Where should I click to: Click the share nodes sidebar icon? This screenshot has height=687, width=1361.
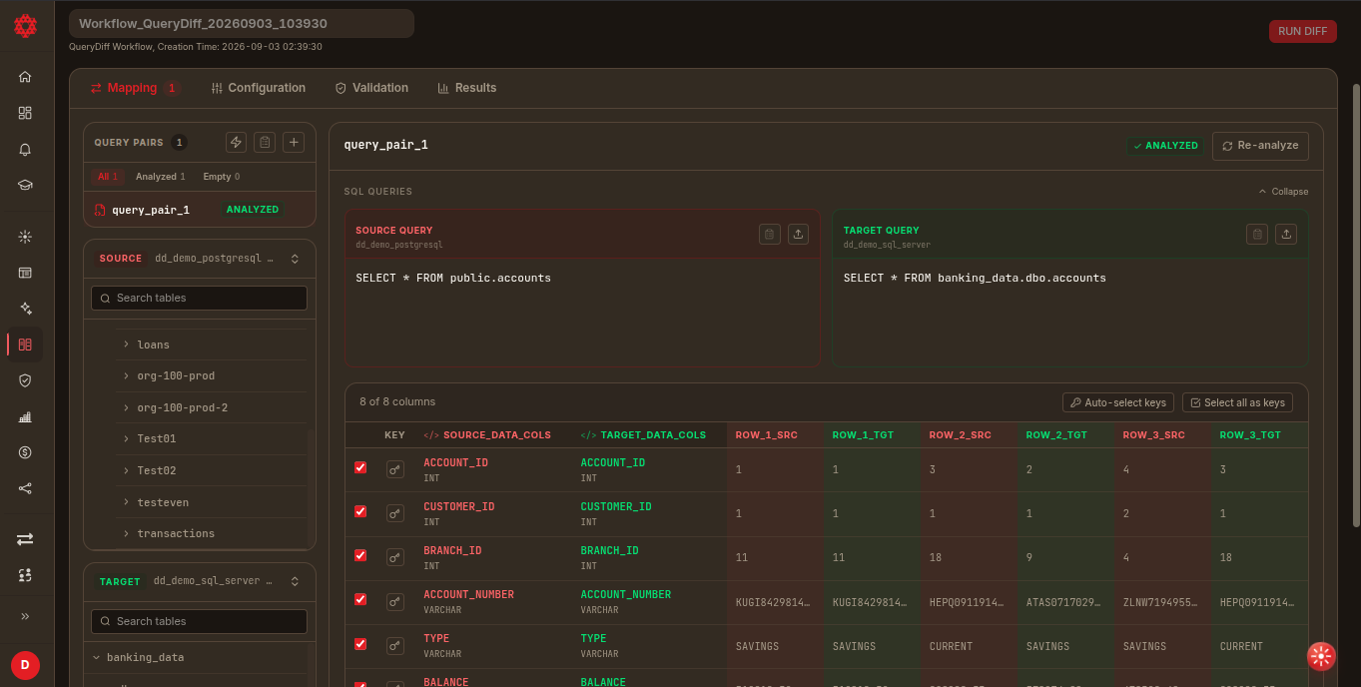(25, 488)
